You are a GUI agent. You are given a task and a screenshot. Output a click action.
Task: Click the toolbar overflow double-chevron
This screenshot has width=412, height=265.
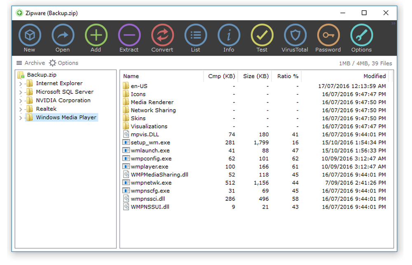(393, 23)
